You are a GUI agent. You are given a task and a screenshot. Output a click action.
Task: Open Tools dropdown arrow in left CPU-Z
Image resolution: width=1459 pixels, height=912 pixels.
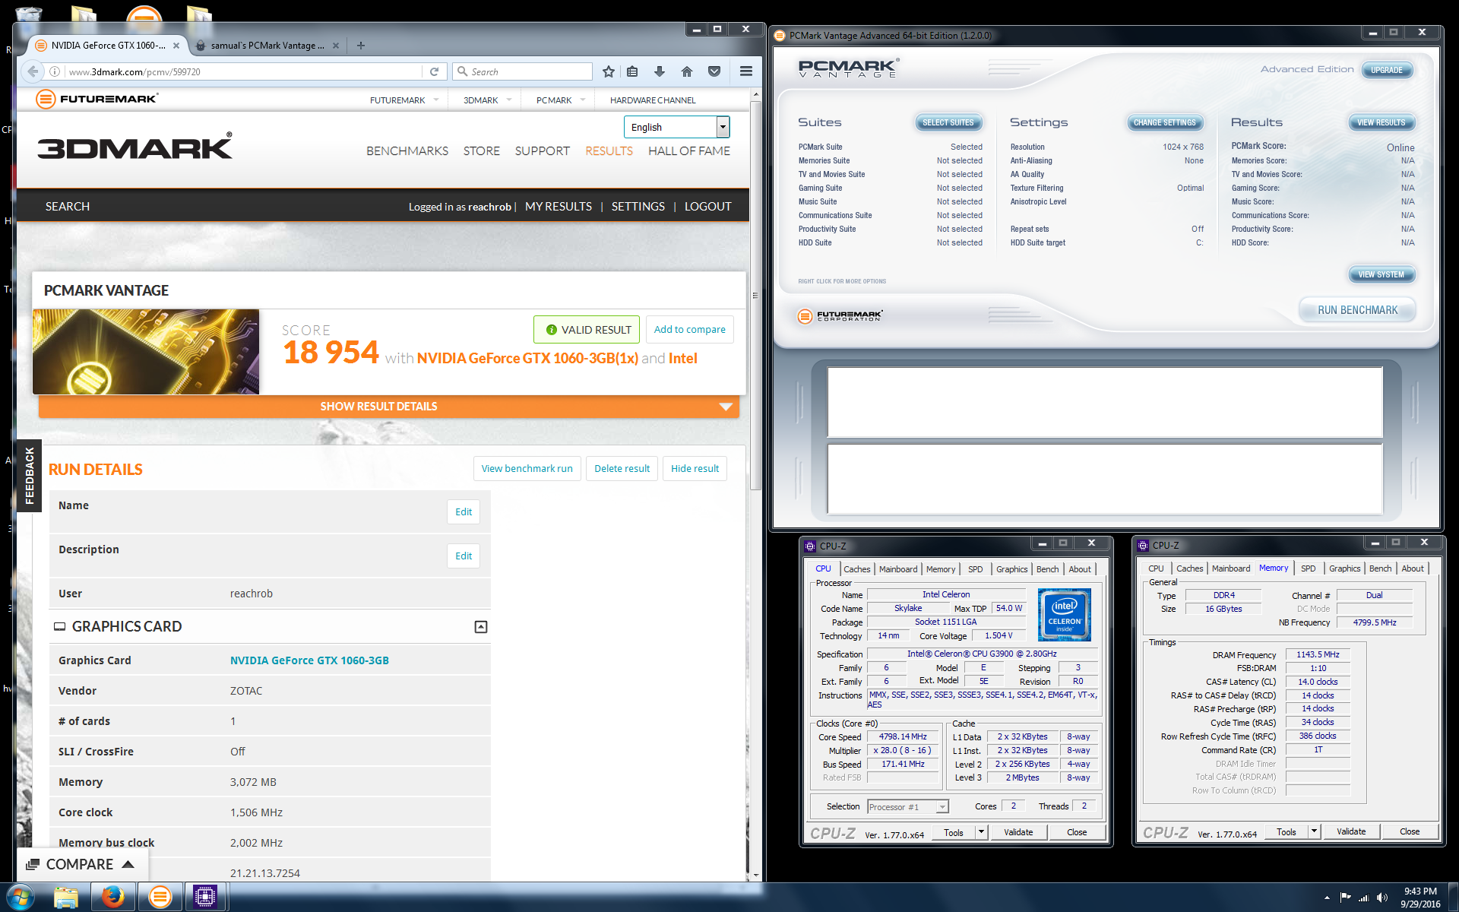[x=981, y=832]
